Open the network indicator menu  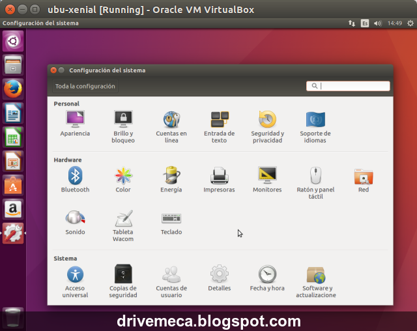[352, 23]
